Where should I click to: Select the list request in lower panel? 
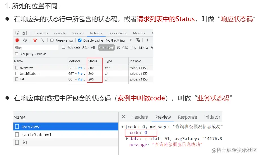coord(66,142)
